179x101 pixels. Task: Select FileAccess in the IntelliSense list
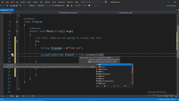click(114, 67)
